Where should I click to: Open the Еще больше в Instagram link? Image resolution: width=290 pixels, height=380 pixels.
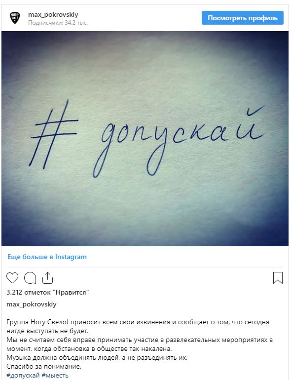coord(47,257)
